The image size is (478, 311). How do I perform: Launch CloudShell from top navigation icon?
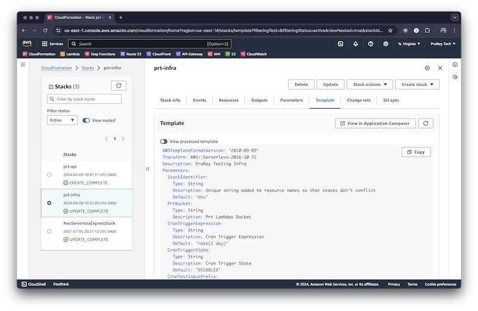point(341,44)
